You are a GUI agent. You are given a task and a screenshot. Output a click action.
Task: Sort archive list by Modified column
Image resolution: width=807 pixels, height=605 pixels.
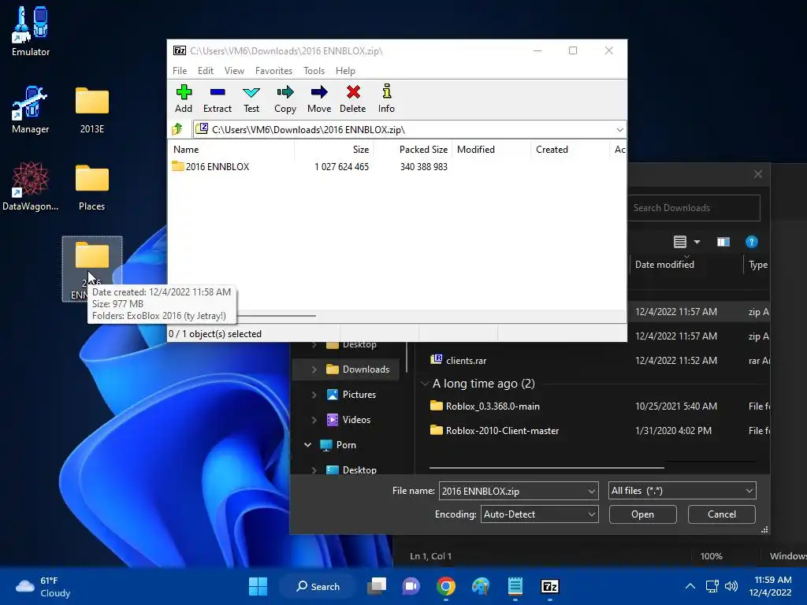click(492, 149)
